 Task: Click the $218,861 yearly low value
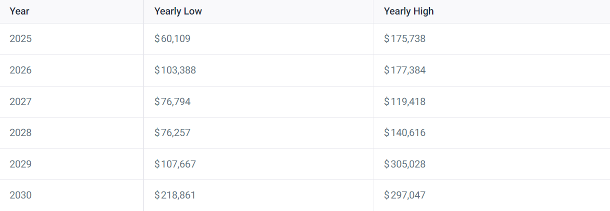175,195
